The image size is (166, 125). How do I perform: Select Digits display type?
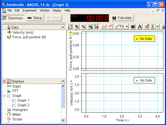coord(17,86)
